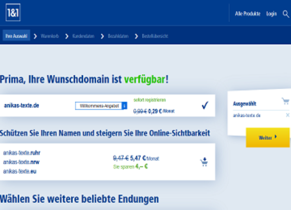Select the Ihre Auswahl step
The height and width of the screenshot is (210, 291).
[x=17, y=36]
